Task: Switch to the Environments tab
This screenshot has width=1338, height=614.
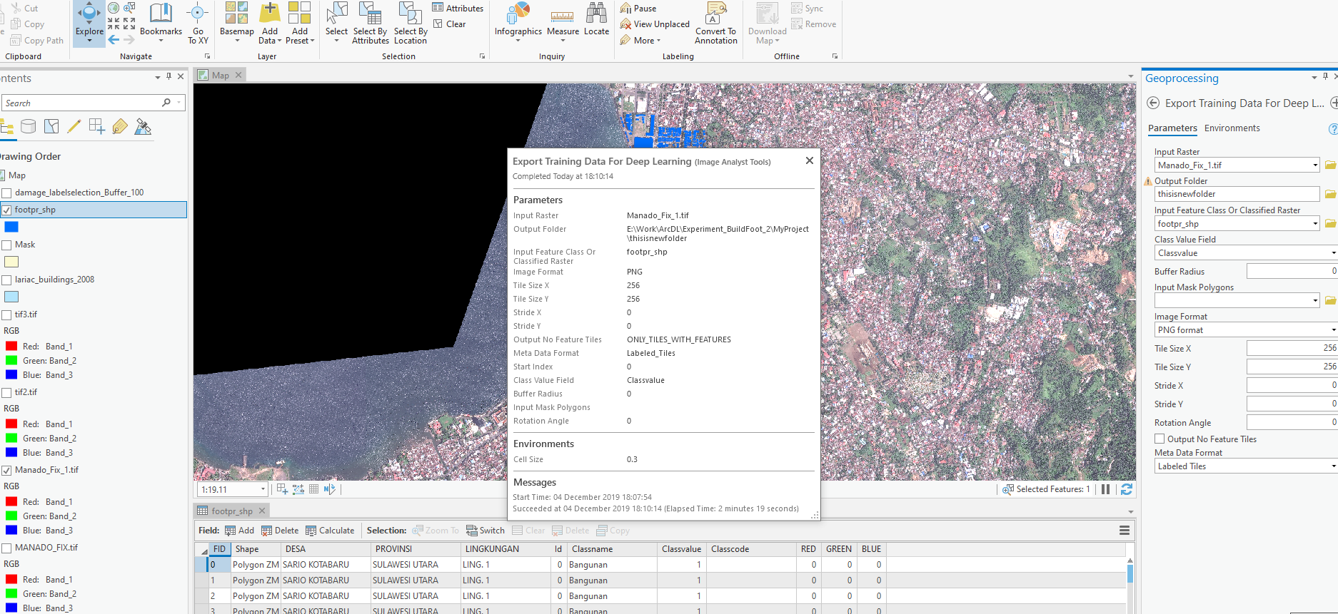Action: coord(1232,128)
